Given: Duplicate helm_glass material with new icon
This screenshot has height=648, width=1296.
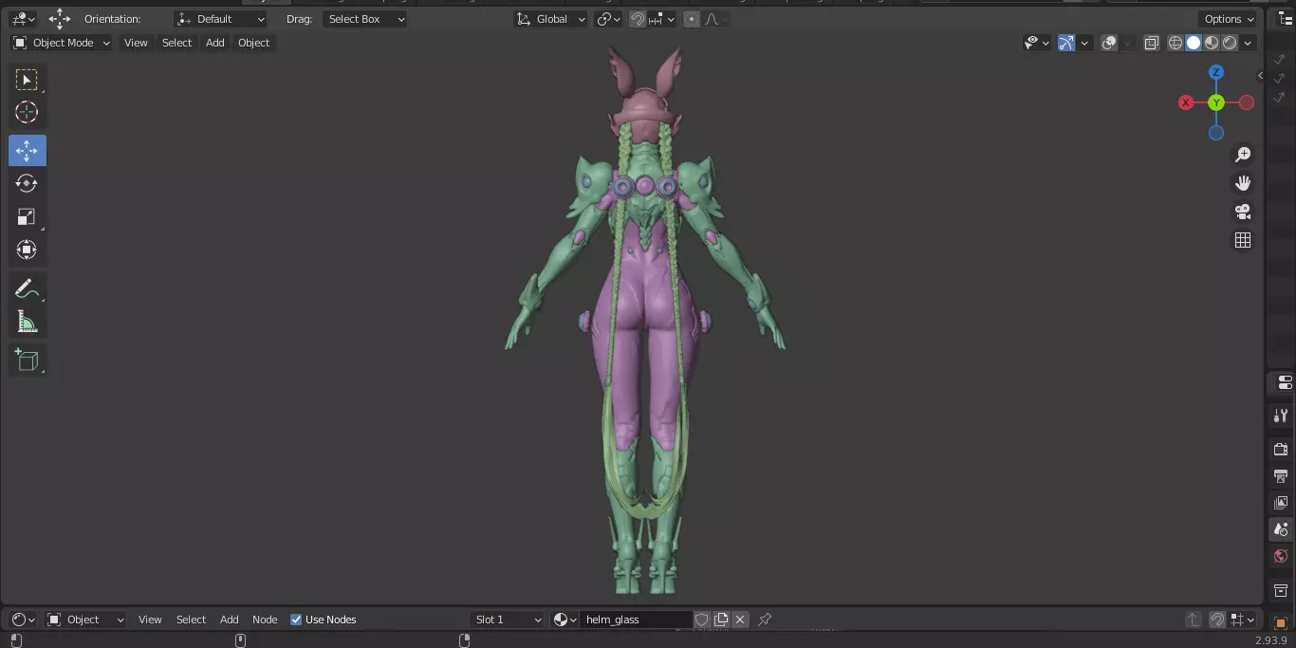Looking at the screenshot, I should 721,620.
